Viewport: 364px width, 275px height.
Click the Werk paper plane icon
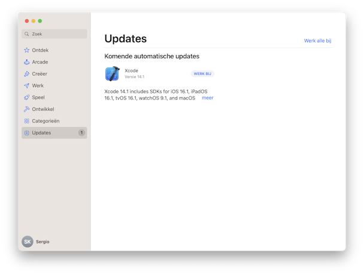pyautogui.click(x=27, y=86)
